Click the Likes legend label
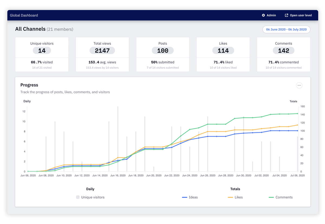 point(239,197)
